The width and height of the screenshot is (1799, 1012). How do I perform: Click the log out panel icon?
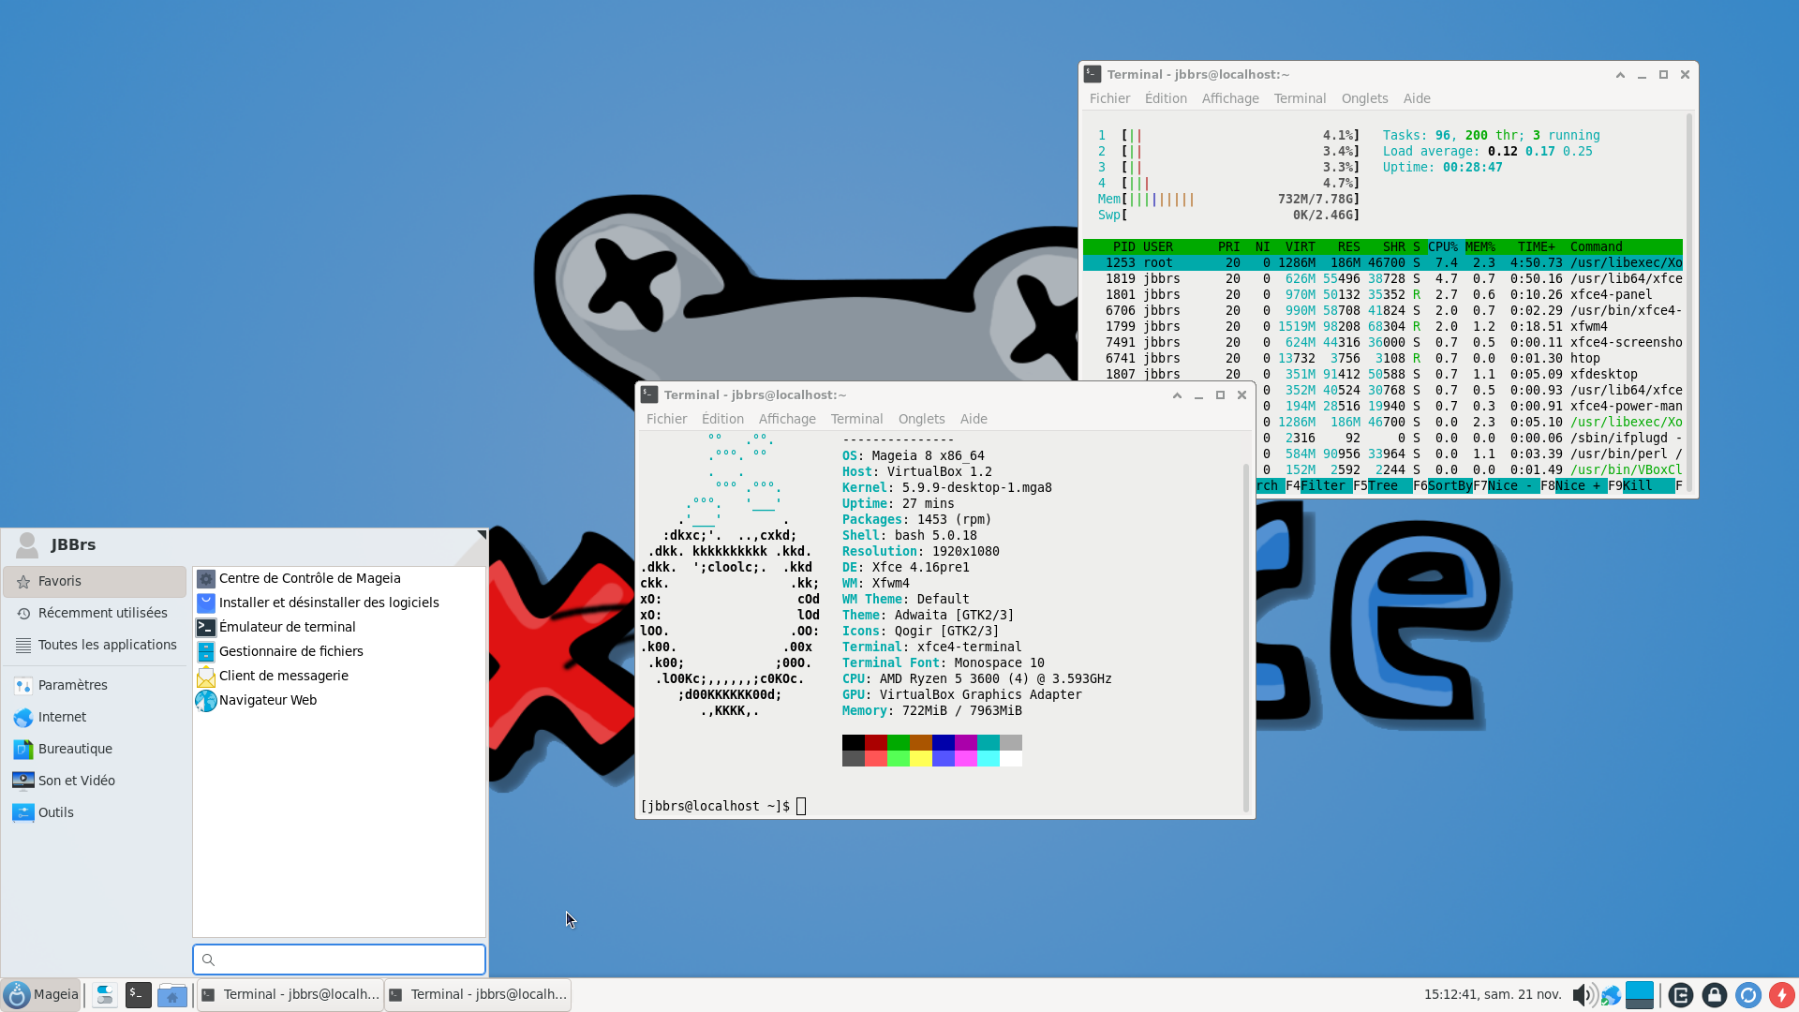coord(1681,995)
